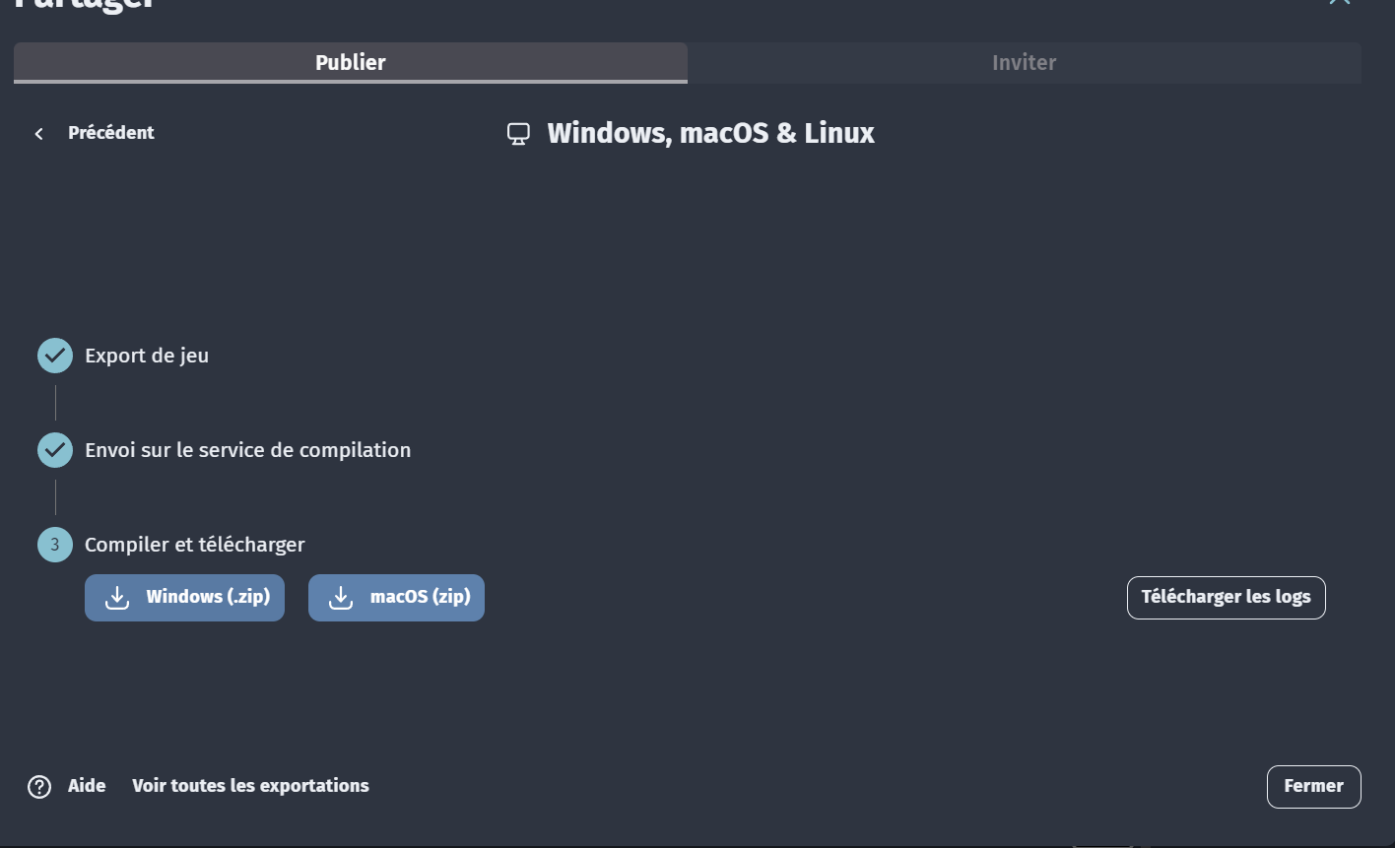Close the Partager dialog with the X
Image resolution: width=1395 pixels, height=848 pixels.
tap(1339, 3)
